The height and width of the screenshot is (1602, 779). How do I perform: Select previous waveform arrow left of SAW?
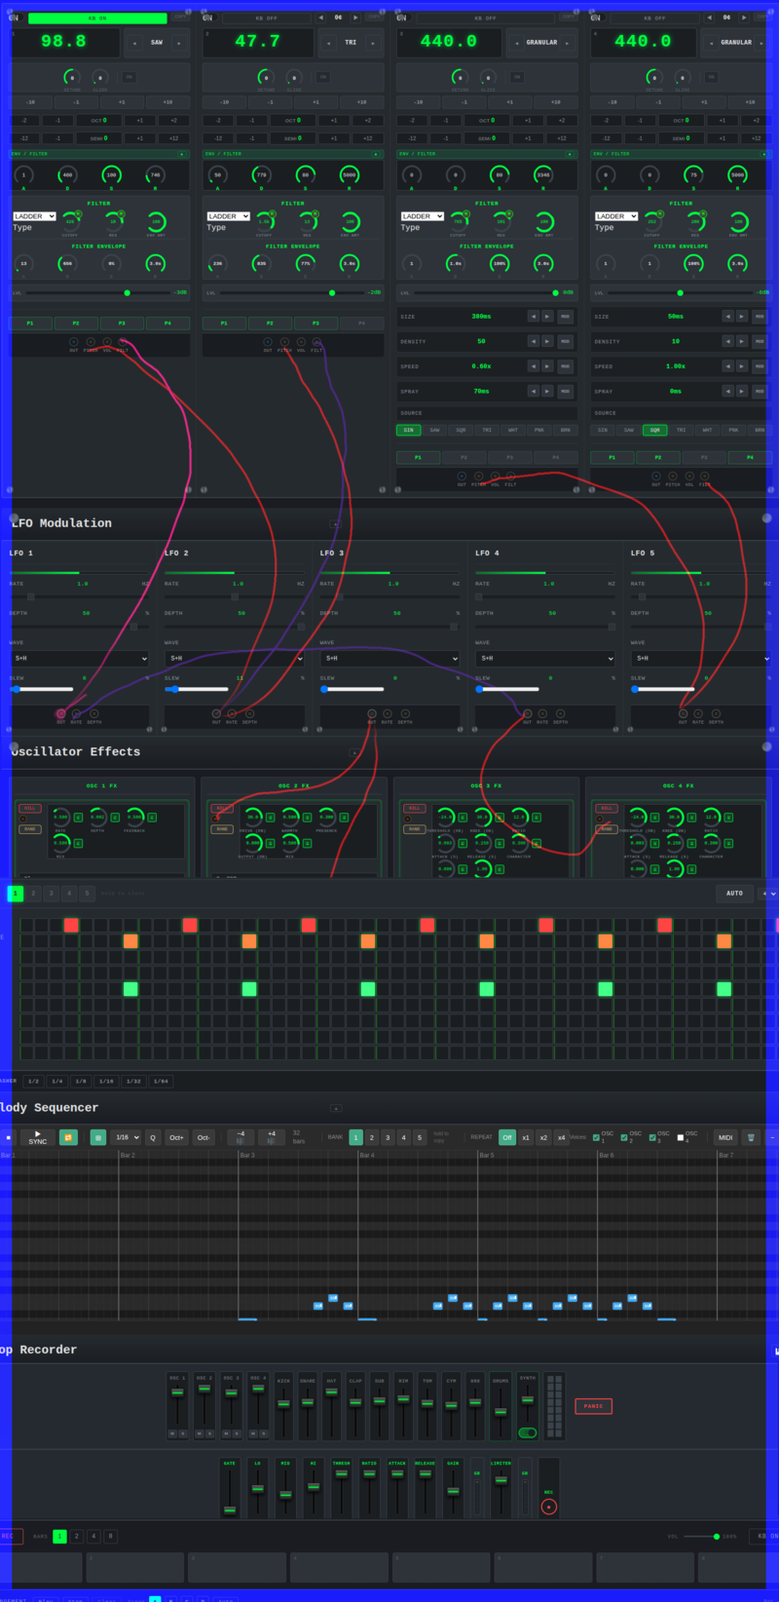pyautogui.click(x=134, y=43)
